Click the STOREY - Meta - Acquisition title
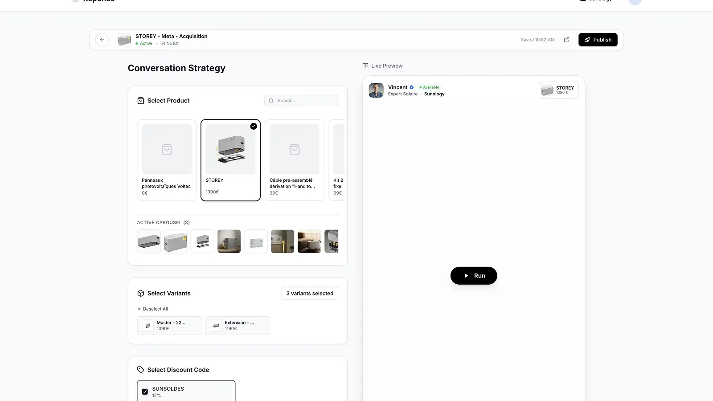This screenshot has height=401, width=713. (172, 36)
